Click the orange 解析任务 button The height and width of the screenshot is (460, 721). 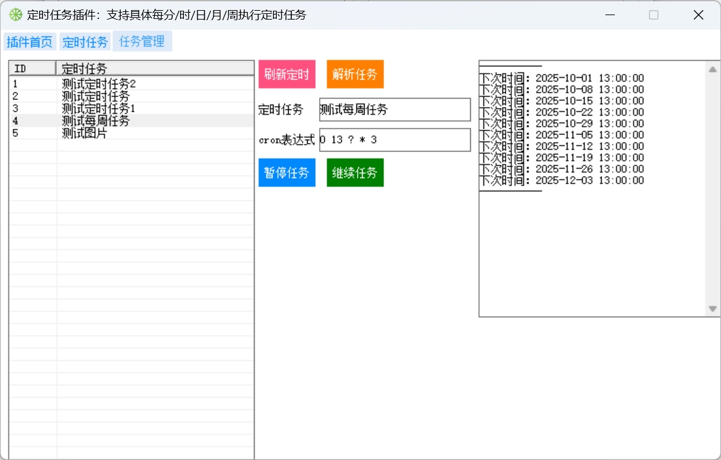pos(354,74)
